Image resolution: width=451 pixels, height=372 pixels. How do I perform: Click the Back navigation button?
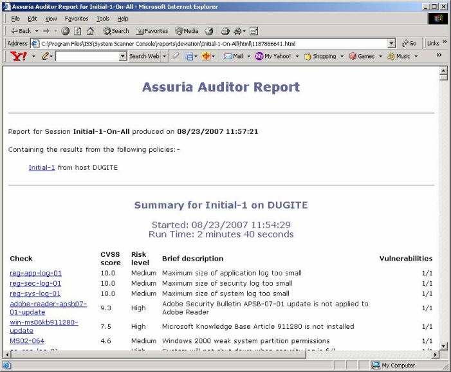(21, 31)
